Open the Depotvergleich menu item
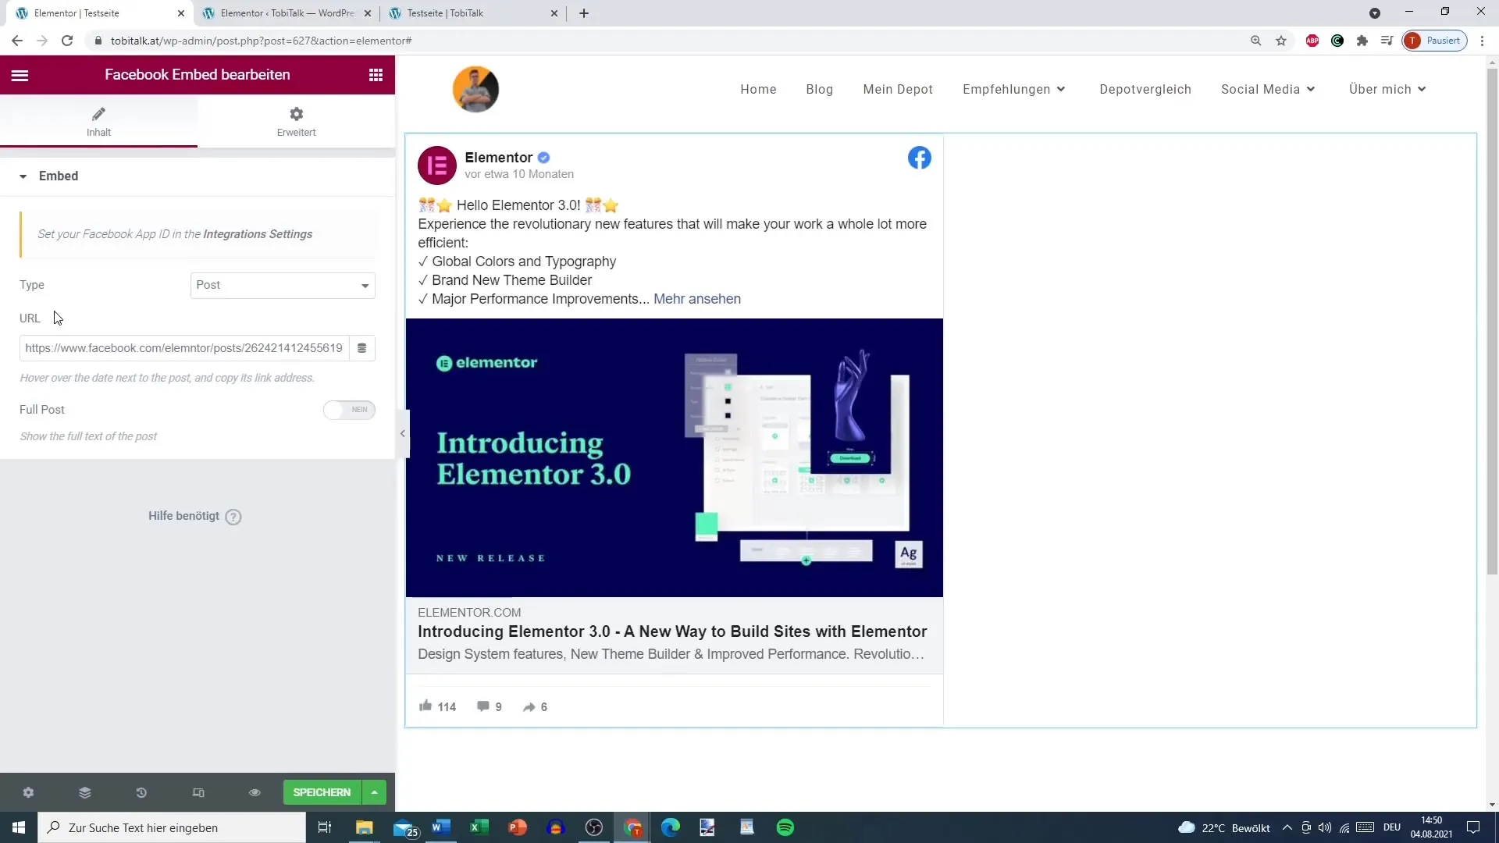 pyautogui.click(x=1145, y=89)
